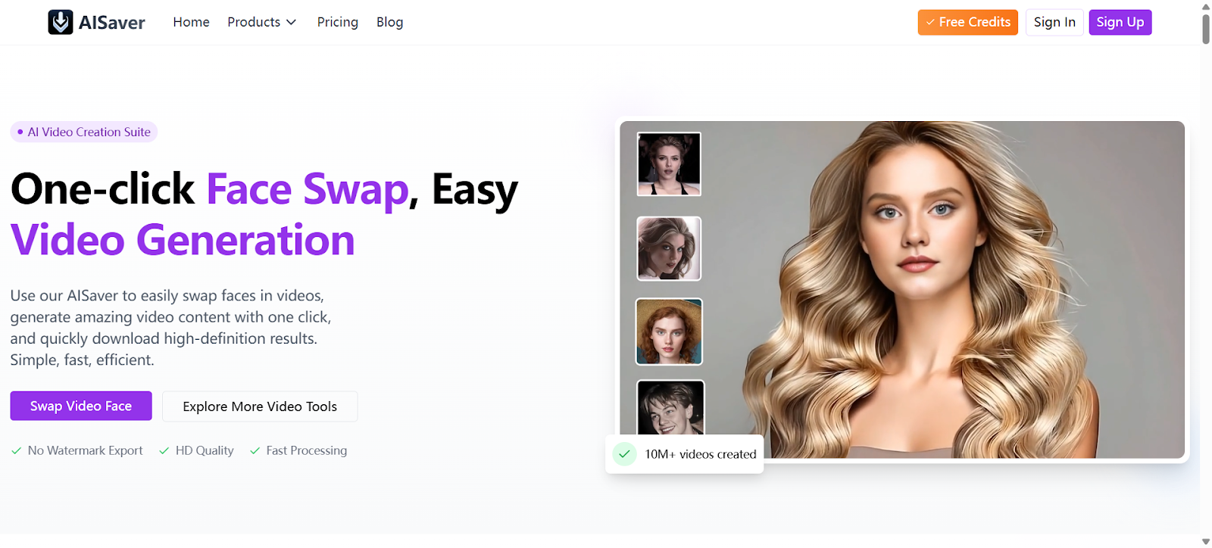
Task: Open the Blog link
Action: 389,23
